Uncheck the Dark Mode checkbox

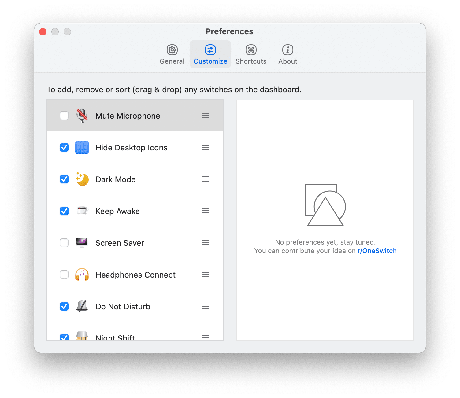coord(64,179)
